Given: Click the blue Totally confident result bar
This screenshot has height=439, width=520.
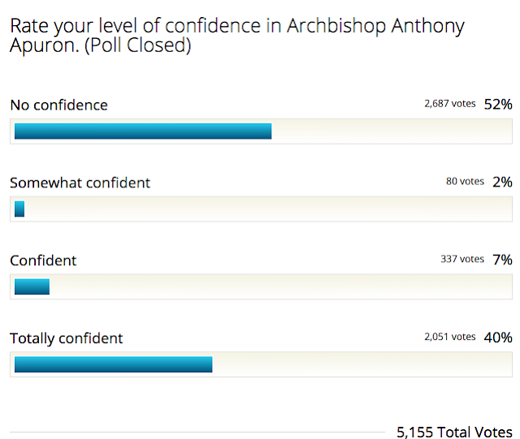Looking at the screenshot, I should pyautogui.click(x=113, y=364).
